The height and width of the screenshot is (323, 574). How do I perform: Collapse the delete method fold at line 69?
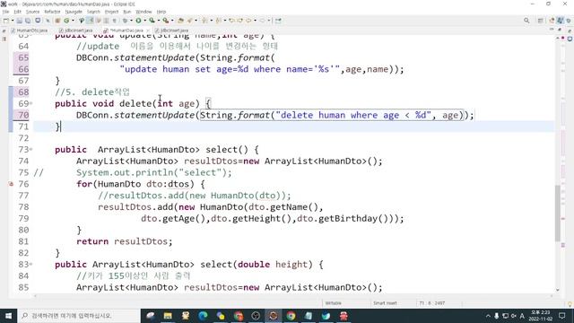pos(31,104)
